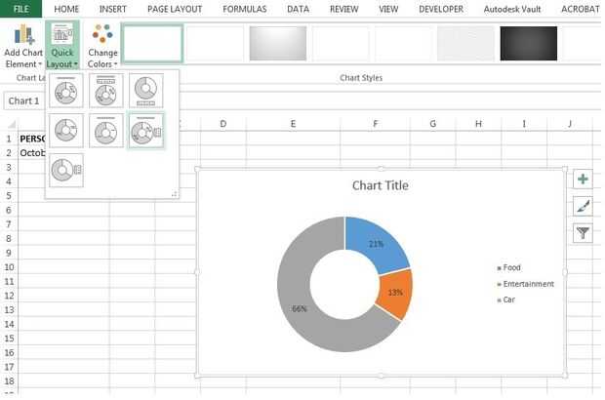The image size is (605, 400).
Task: Choose layout with legend above doughnut
Action: click(x=106, y=91)
